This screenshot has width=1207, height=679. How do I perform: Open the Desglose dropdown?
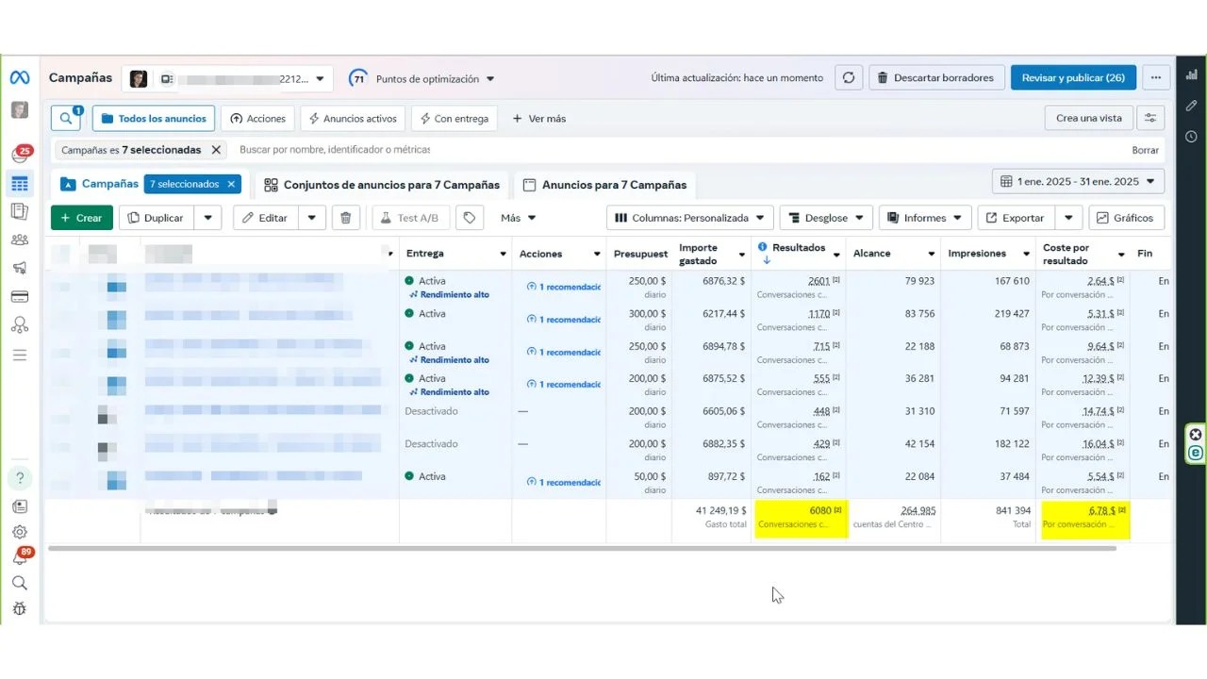[826, 218]
